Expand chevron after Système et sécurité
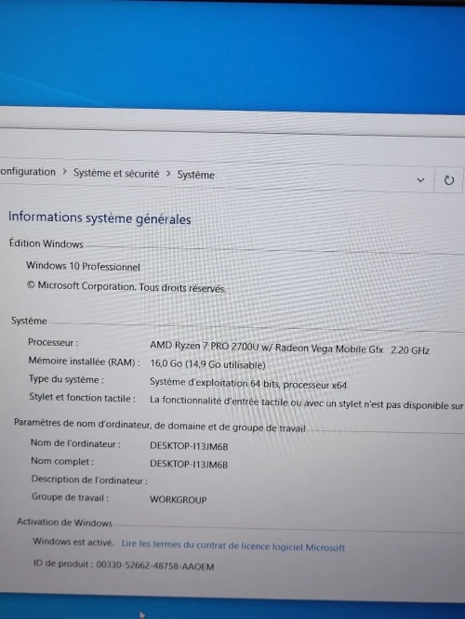Image resolution: width=465 pixels, height=619 pixels. click(x=168, y=174)
